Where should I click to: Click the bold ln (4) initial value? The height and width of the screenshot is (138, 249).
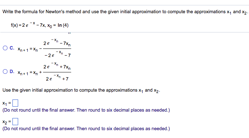pos(63,25)
